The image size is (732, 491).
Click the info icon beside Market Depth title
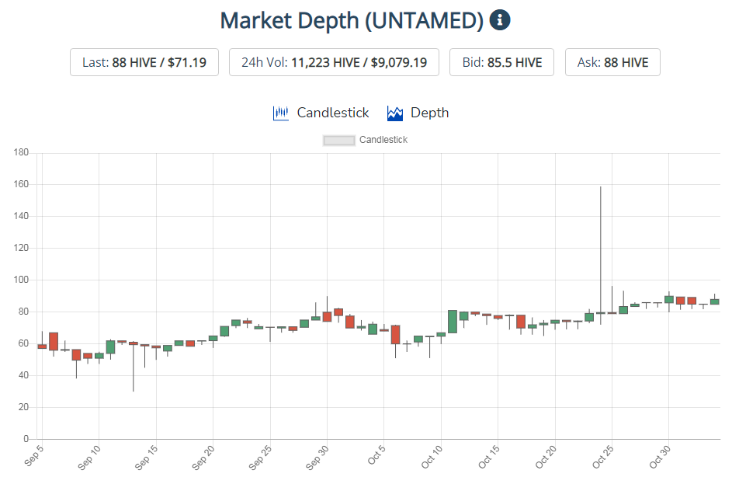pos(500,20)
